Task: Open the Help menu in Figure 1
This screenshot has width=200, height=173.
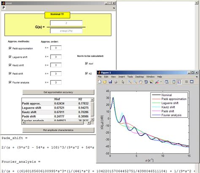Action: coord(159,77)
